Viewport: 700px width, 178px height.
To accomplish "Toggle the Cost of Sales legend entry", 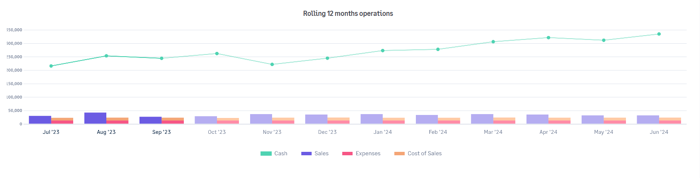I will 418,154.
